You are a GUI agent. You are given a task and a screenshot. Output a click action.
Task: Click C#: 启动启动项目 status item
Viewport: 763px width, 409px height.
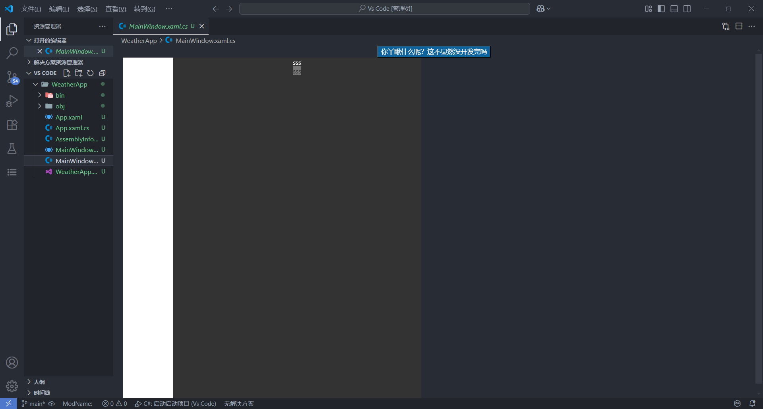click(176, 403)
